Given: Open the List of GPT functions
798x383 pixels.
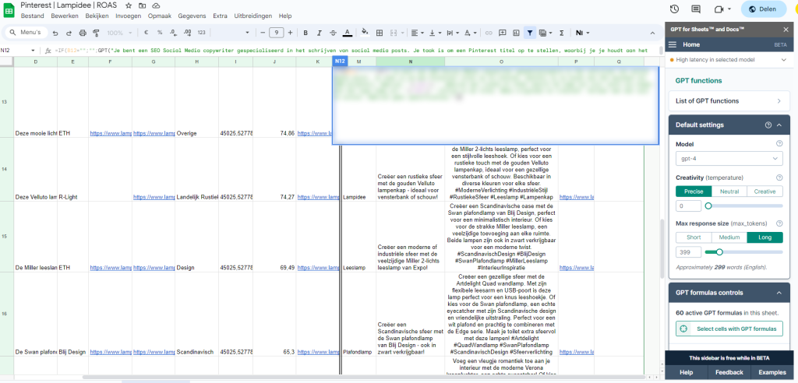Looking at the screenshot, I should point(729,100).
